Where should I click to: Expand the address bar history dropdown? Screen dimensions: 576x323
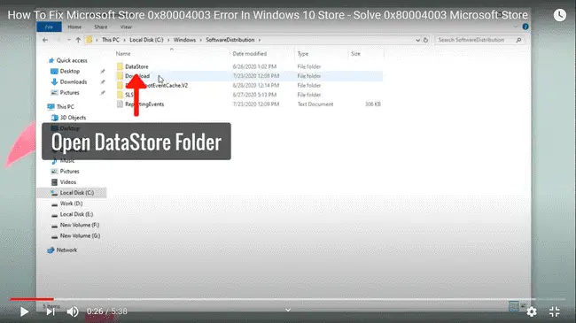click(417, 40)
